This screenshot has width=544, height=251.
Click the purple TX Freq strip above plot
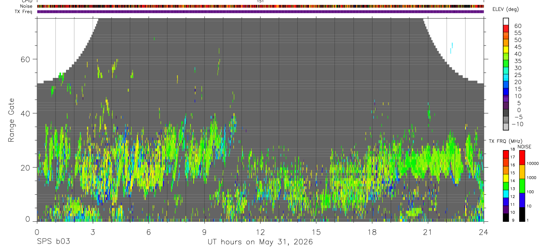point(260,12)
